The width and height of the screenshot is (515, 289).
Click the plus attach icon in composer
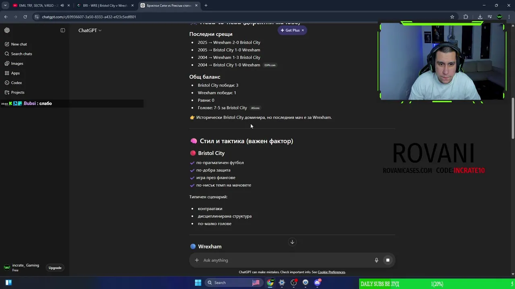tap(197, 260)
